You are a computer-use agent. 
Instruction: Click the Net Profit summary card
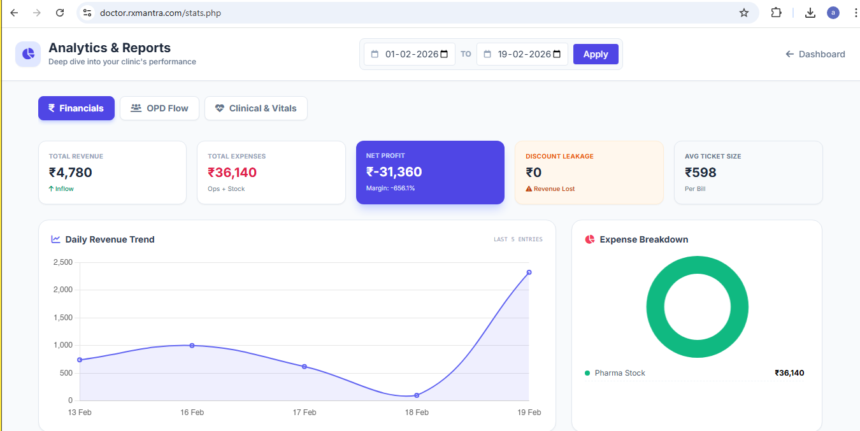430,172
